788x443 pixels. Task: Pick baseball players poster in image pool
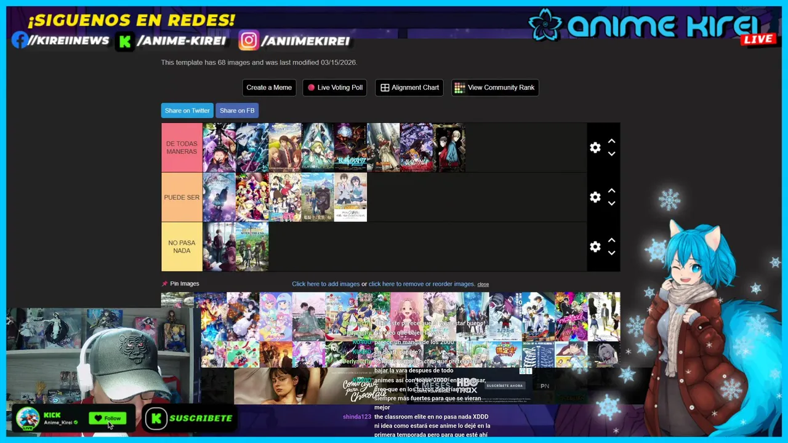[538, 316]
